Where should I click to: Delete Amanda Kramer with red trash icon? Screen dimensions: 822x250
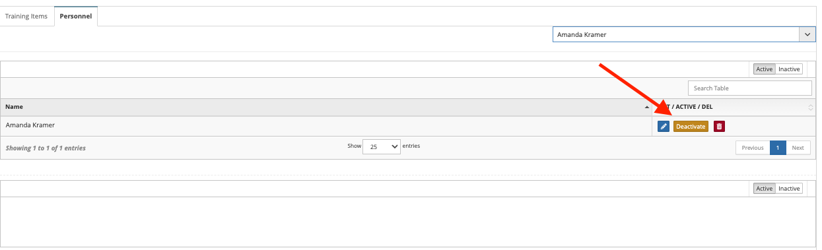[x=719, y=127]
